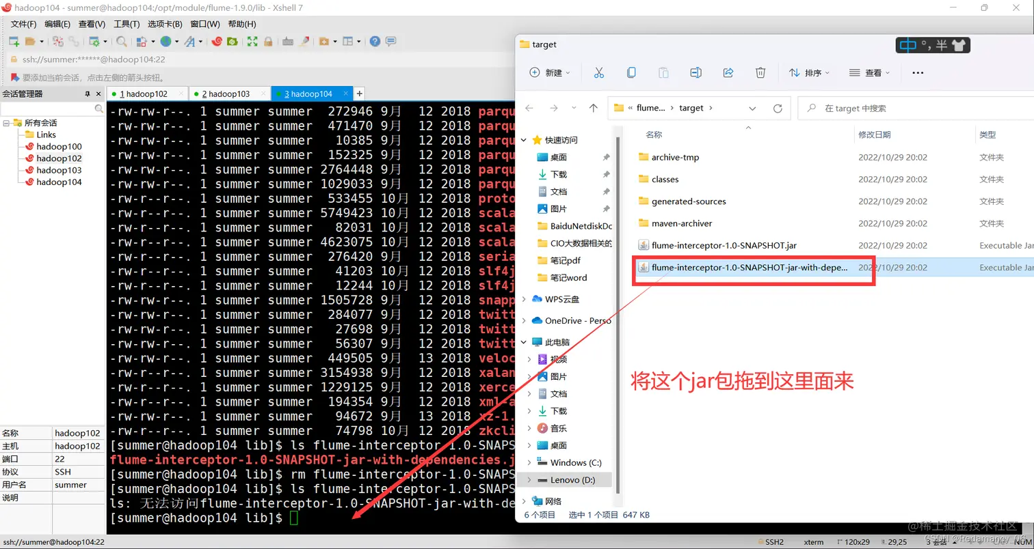Click the Font icon in Xshell toolbar
This screenshot has width=1034, height=549.
point(189,42)
